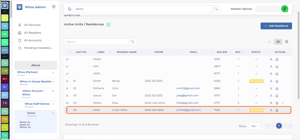The height and width of the screenshot is (140, 300).
Task: Open email link jmiller@gmail.com
Action: (188, 110)
